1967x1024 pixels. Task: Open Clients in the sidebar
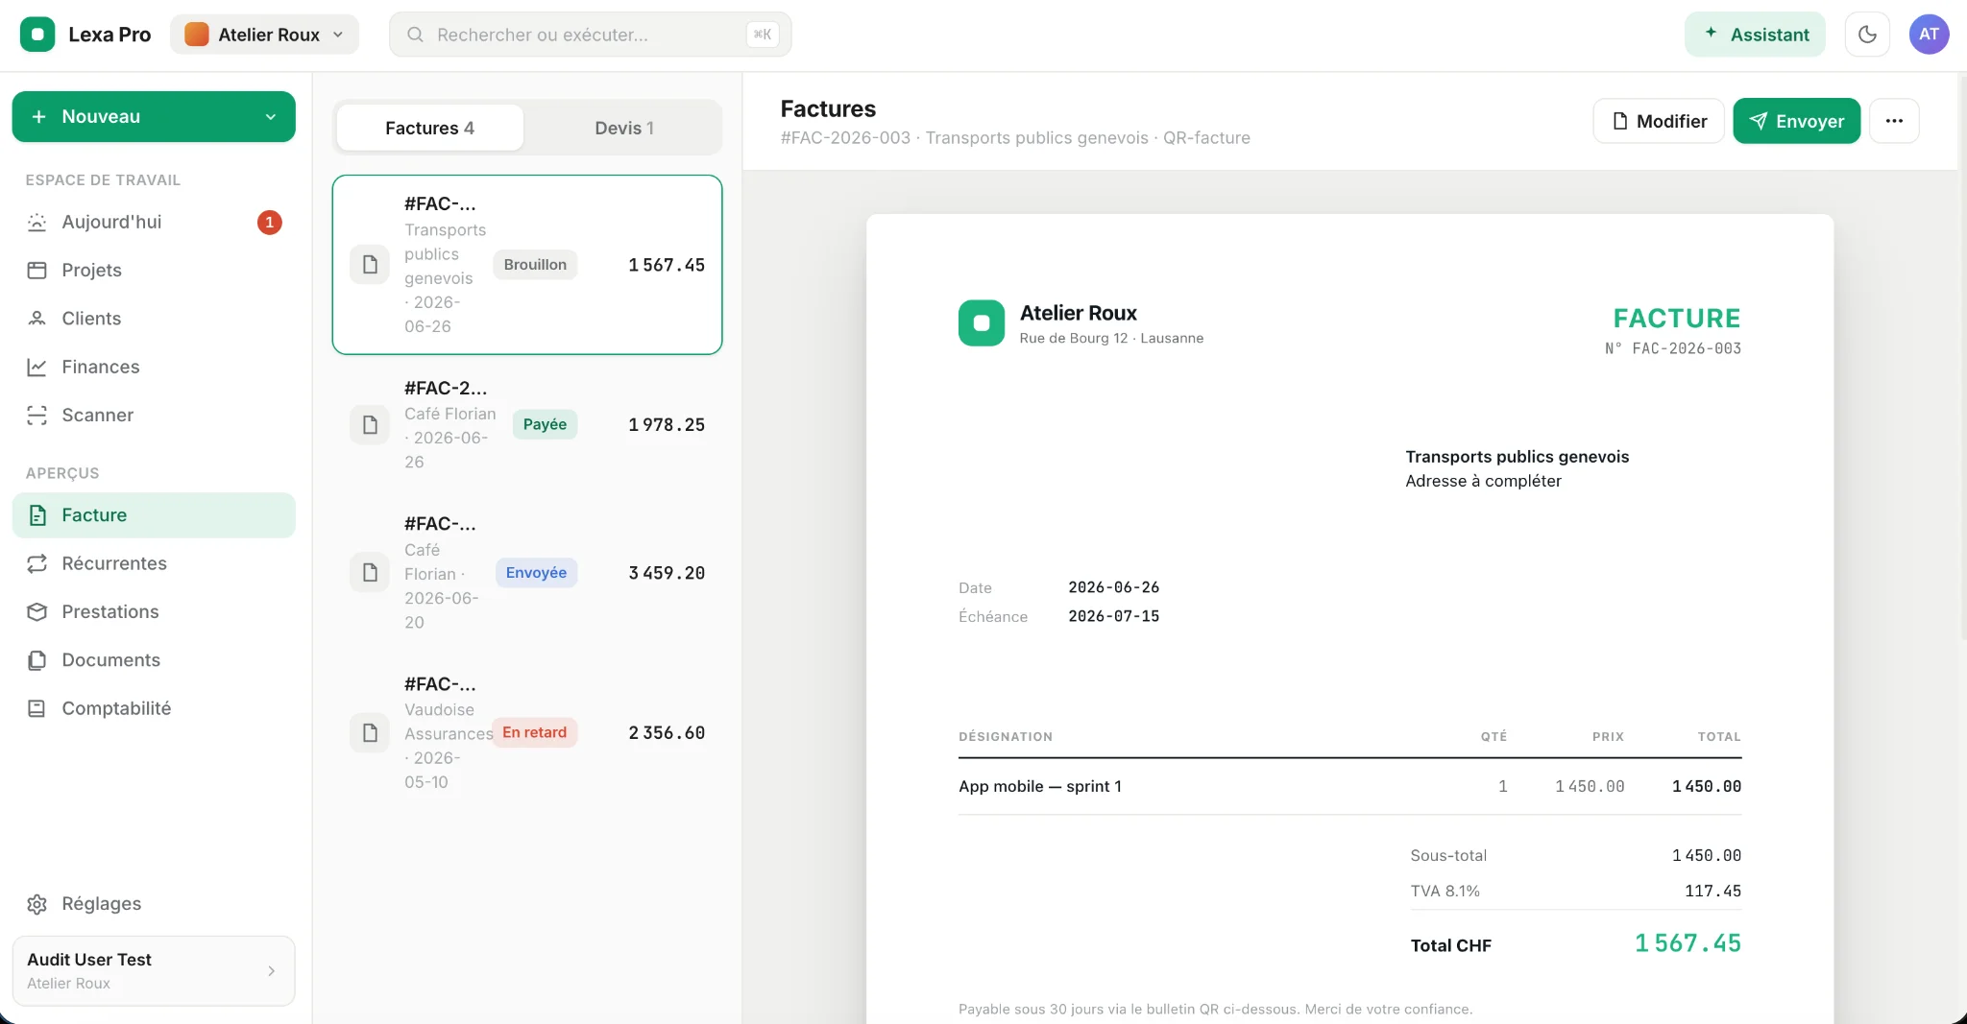coord(154,319)
